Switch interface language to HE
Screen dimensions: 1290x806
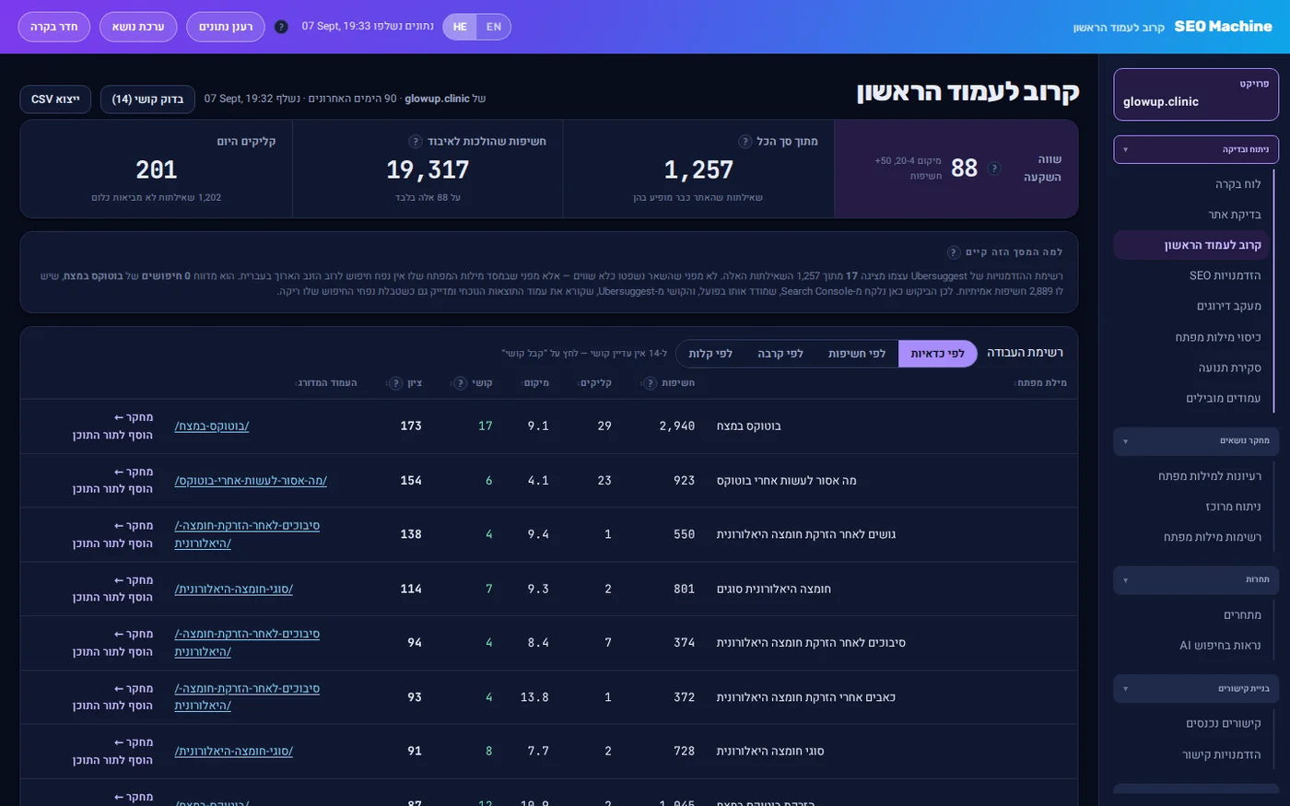[460, 27]
